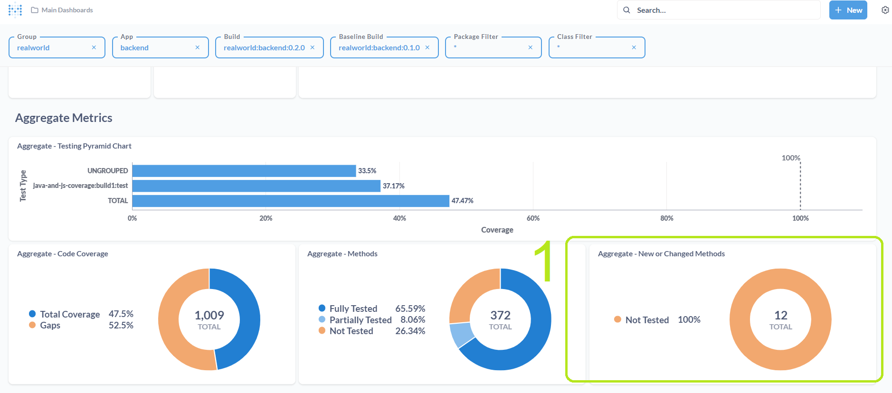Click the Aggregate - Code Coverage title
Screen dimensions: 892x393
click(63, 254)
